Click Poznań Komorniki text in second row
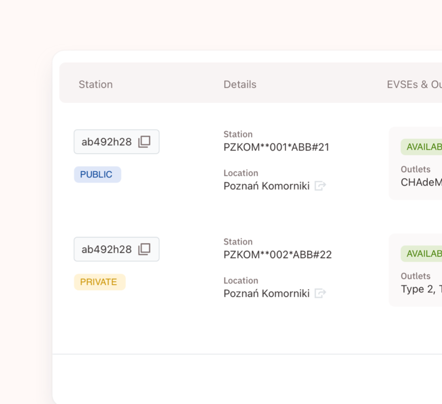The image size is (442, 404). (266, 294)
